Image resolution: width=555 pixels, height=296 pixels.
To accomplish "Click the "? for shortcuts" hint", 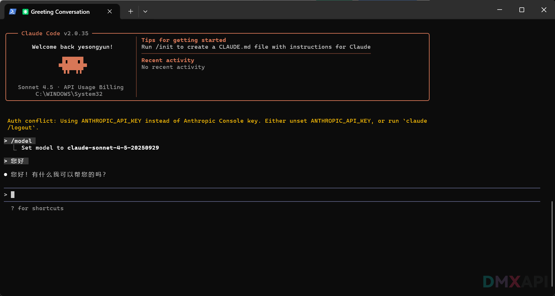I will click(37, 208).
